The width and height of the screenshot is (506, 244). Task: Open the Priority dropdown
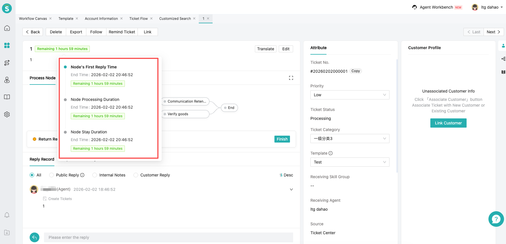click(x=350, y=95)
